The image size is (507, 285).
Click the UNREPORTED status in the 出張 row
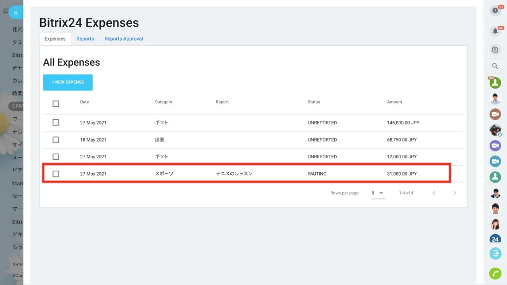[x=322, y=140]
